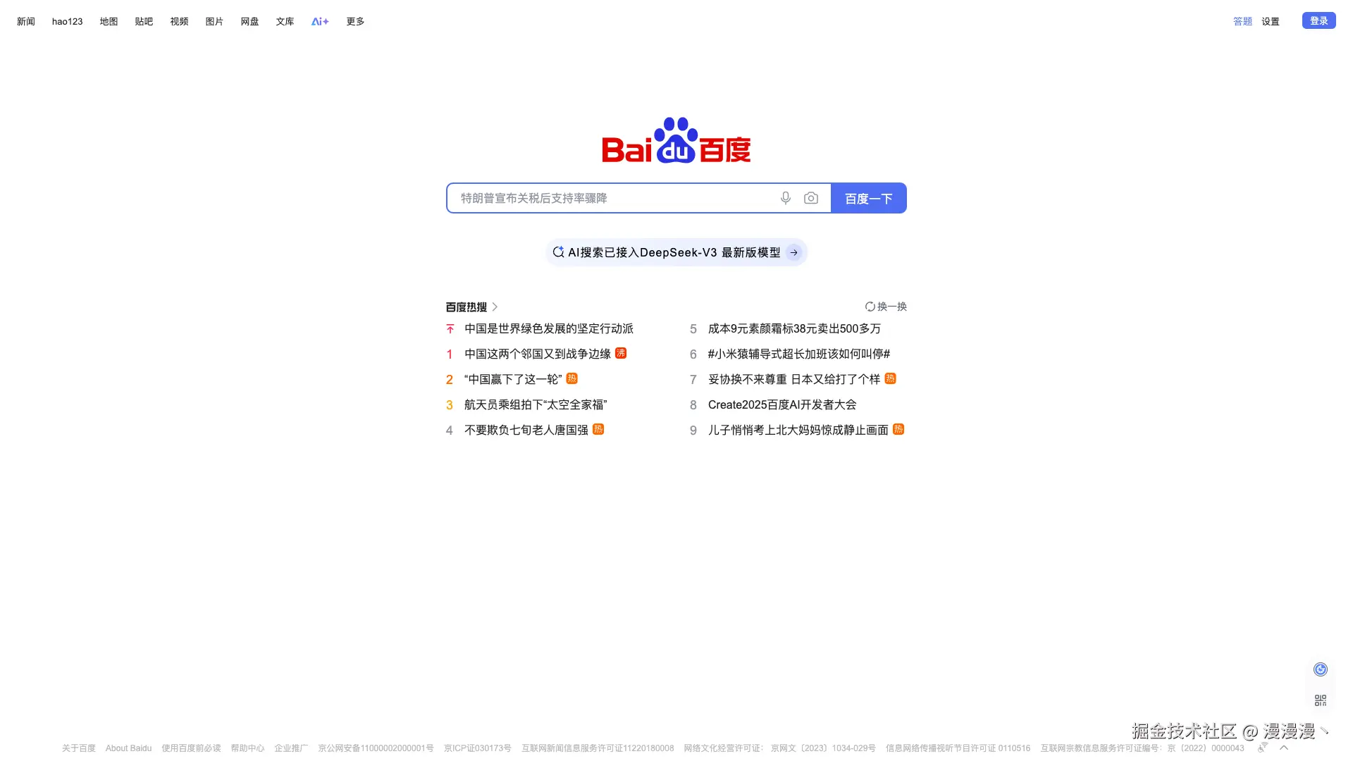Click the 百度一下 search button
Screen dimensions: 1353x761
tap(868, 199)
